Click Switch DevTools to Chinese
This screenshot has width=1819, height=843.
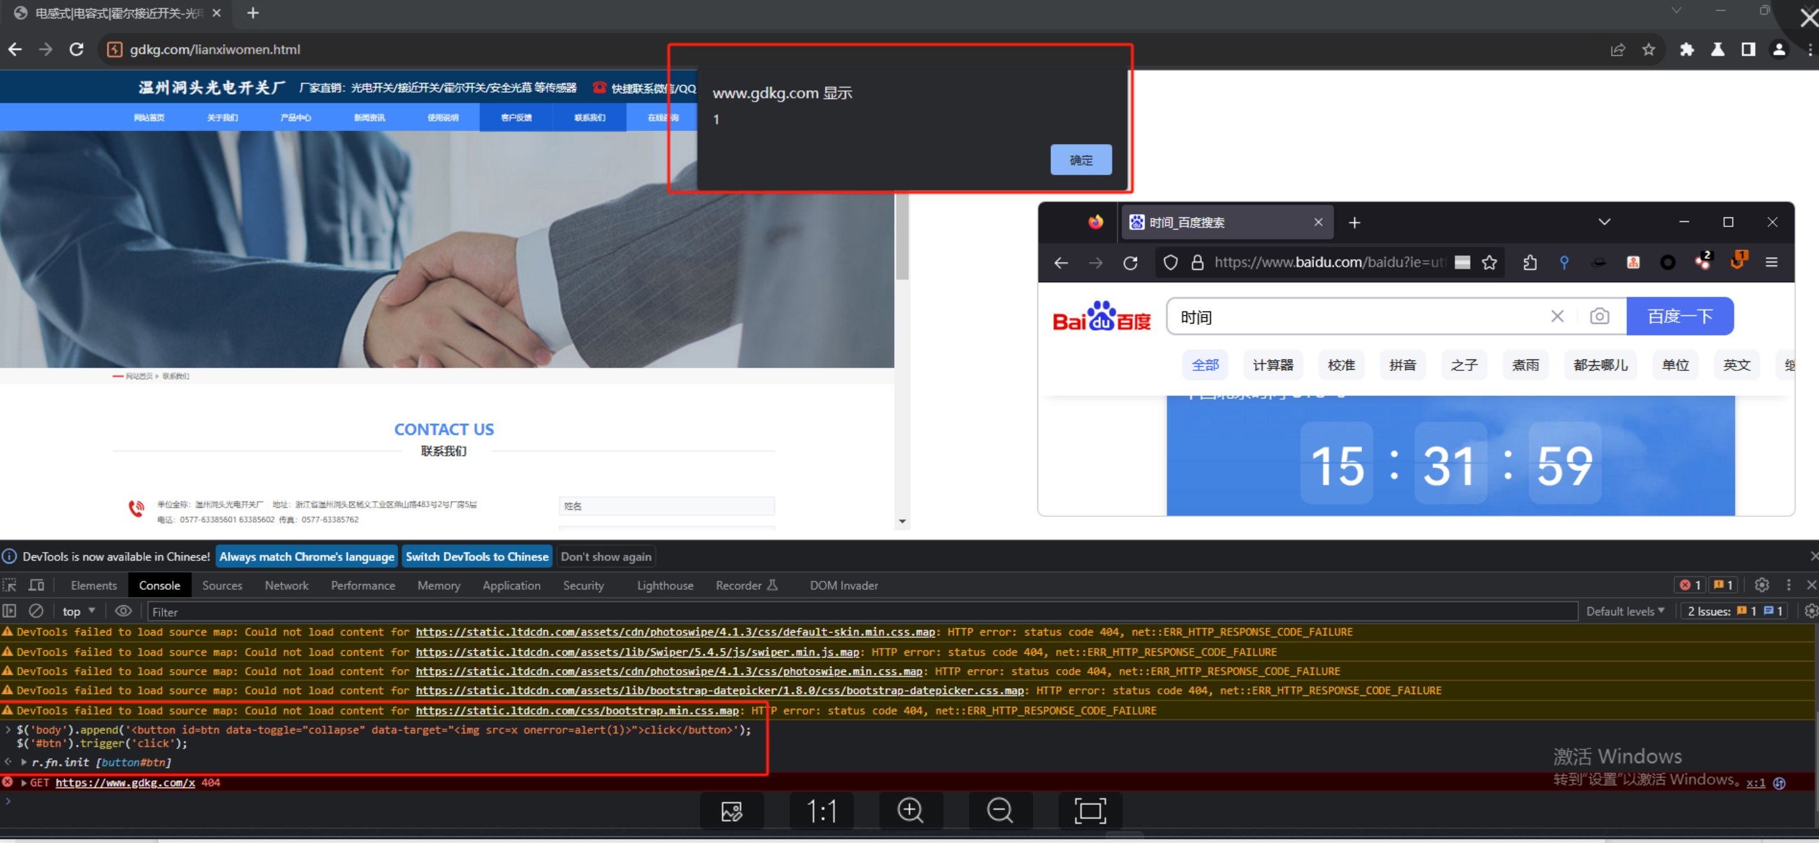click(477, 556)
